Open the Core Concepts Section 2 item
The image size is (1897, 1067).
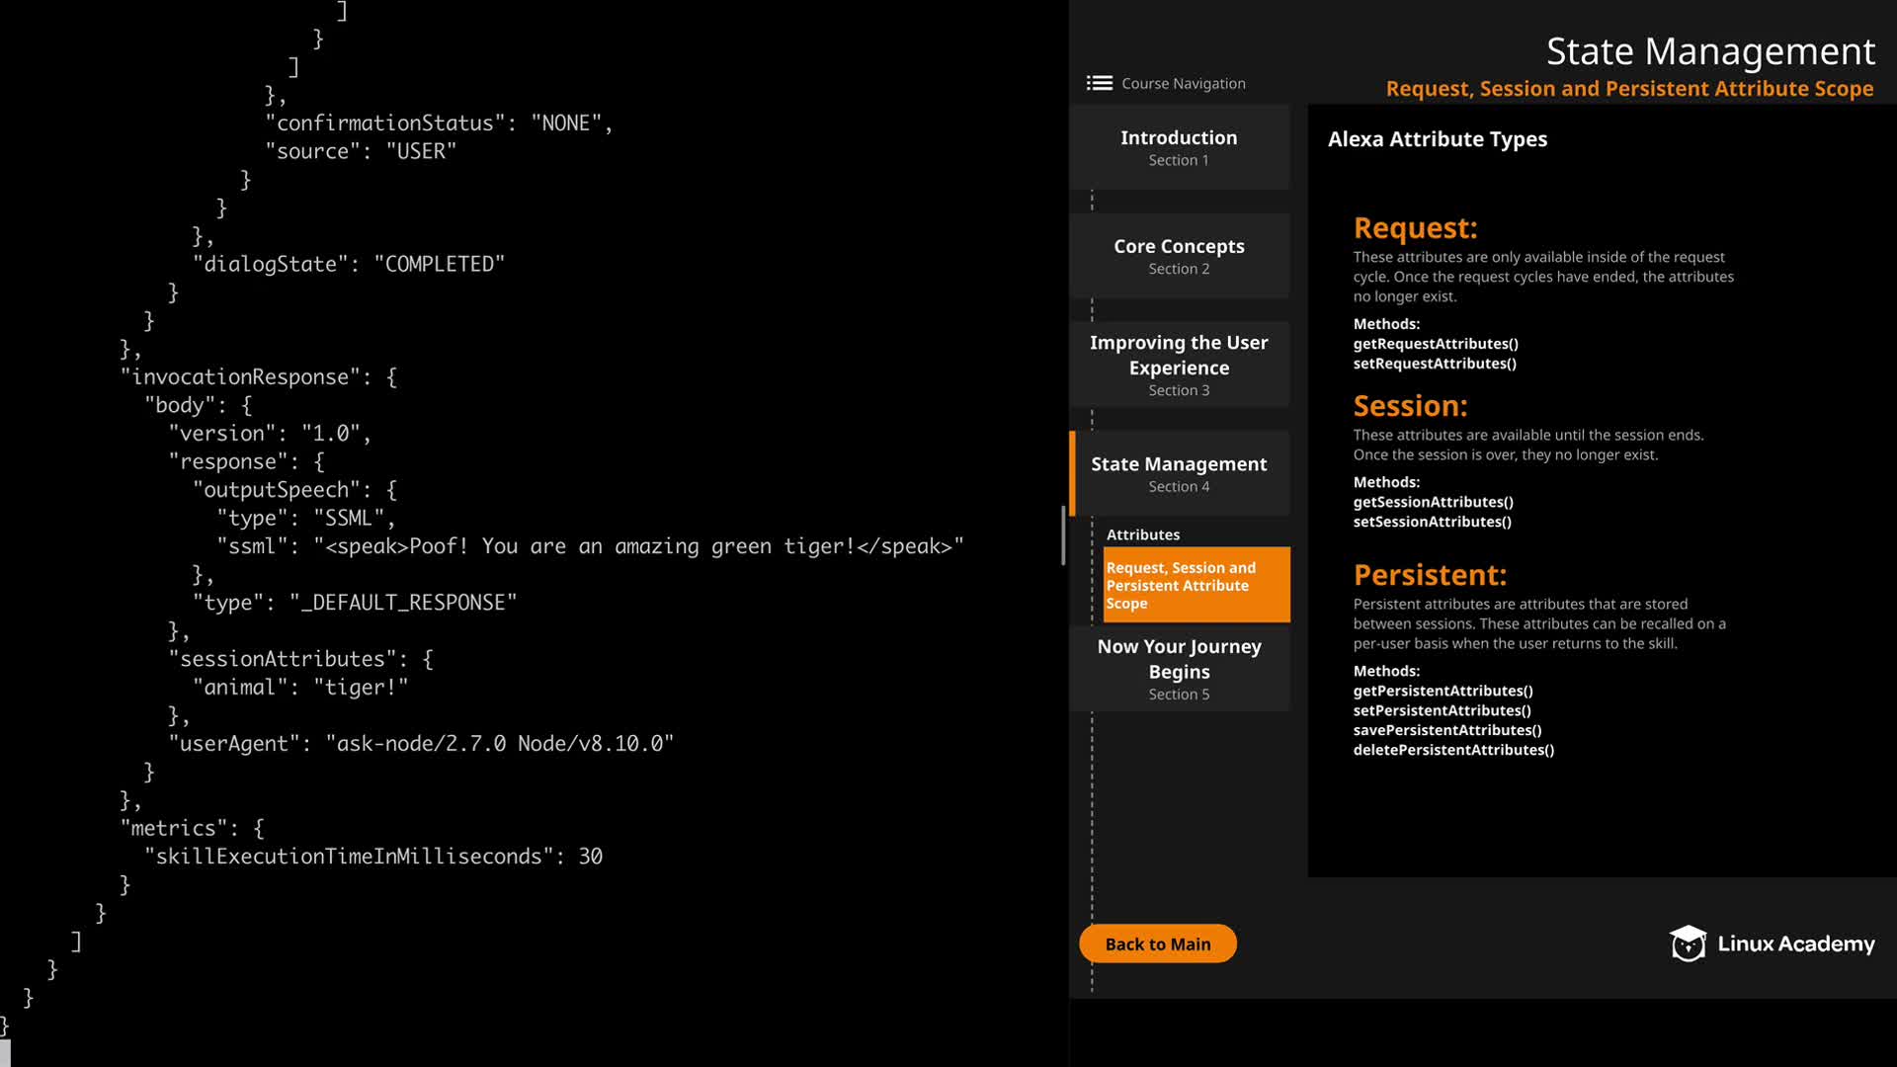click(x=1179, y=256)
